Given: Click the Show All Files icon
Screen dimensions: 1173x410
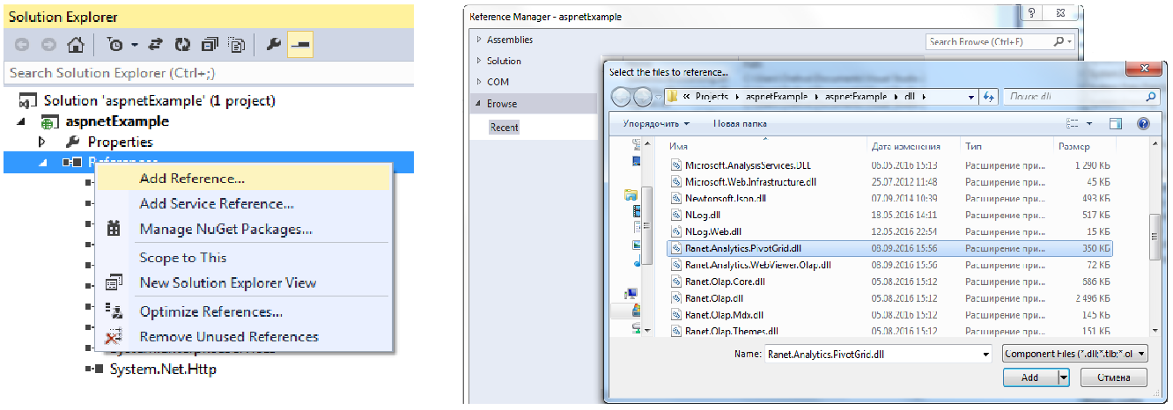Looking at the screenshot, I should pos(236,45).
